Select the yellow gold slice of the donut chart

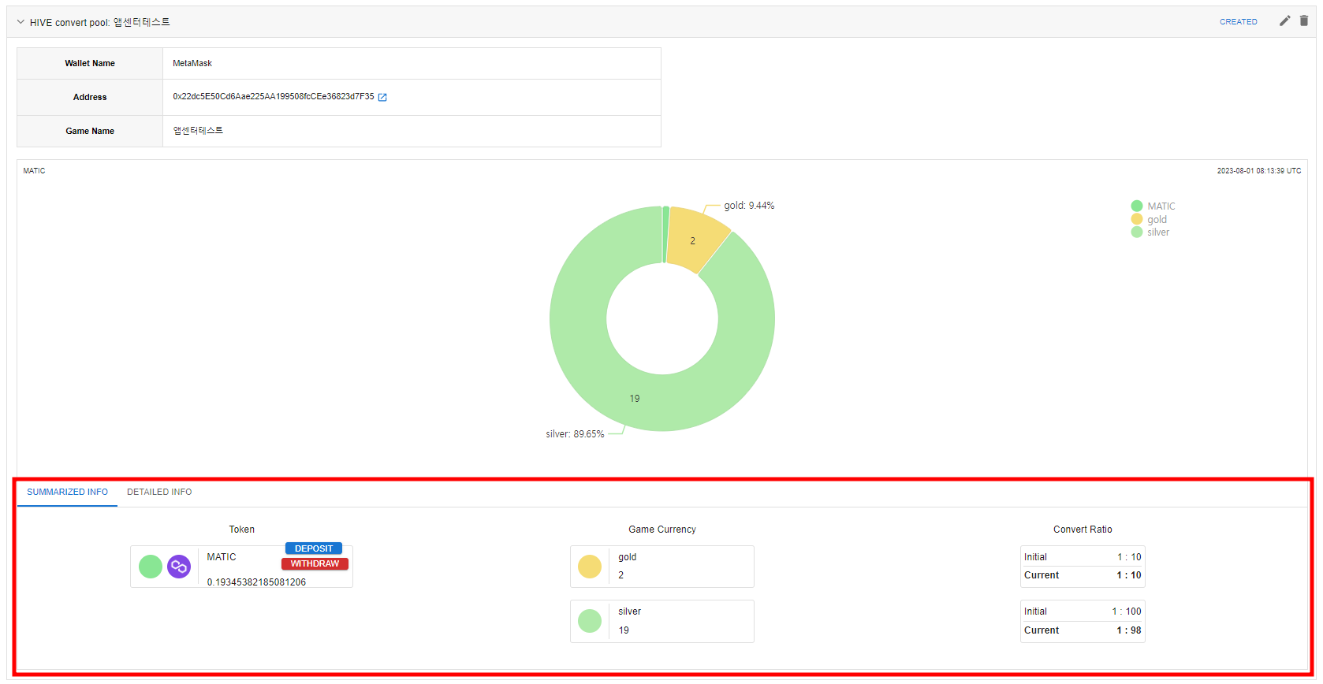[x=695, y=238]
